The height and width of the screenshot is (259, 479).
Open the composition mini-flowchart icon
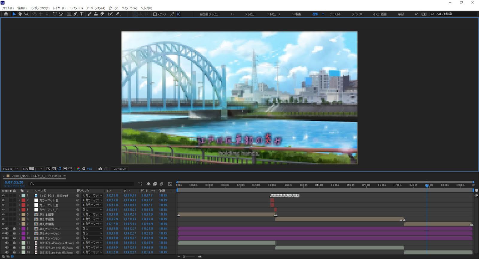pyautogui.click(x=140, y=184)
